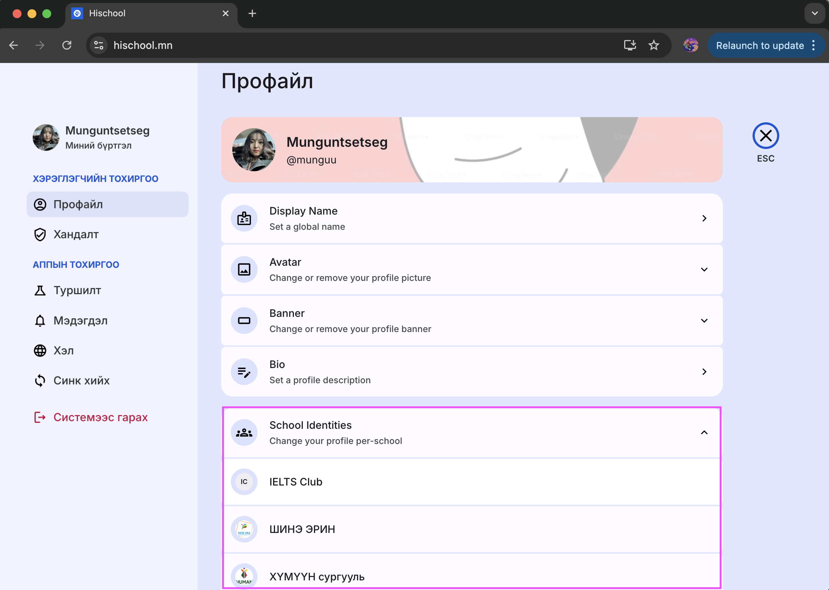Viewport: 829px width, 590px height.
Task: Click the Munguntsetseg banner avatar photo
Action: tap(253, 150)
